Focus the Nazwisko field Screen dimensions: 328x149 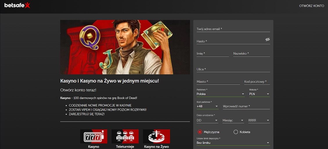click(252, 53)
